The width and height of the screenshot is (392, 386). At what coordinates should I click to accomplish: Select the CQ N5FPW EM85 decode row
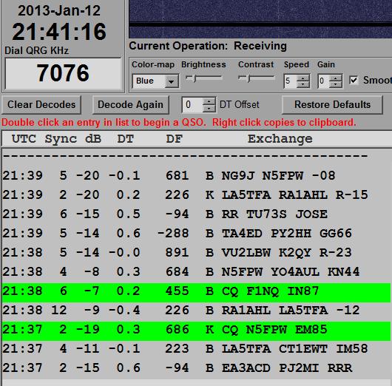(x=196, y=330)
